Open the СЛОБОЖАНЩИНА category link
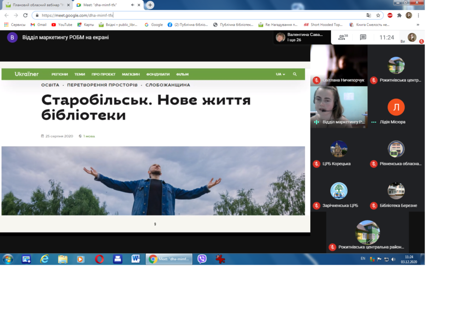Image resolution: width=472 pixels, height=335 pixels. click(x=168, y=85)
